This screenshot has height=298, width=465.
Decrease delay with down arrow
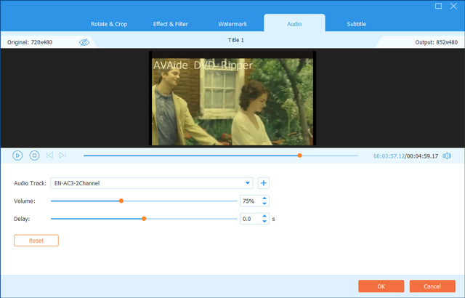(264, 222)
